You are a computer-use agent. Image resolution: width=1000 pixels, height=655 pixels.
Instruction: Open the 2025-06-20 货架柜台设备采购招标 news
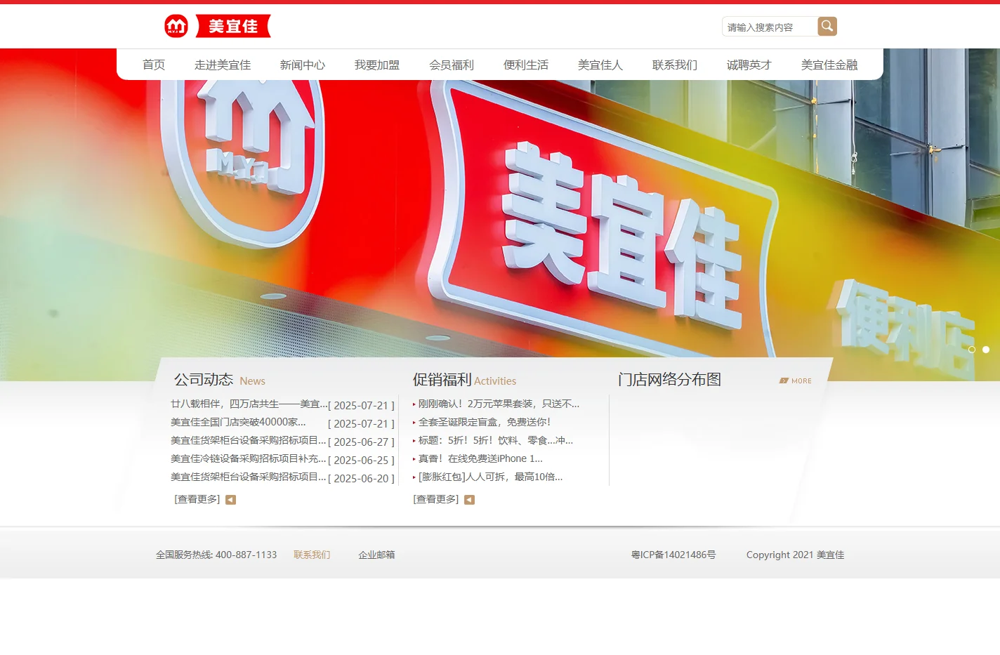(249, 477)
